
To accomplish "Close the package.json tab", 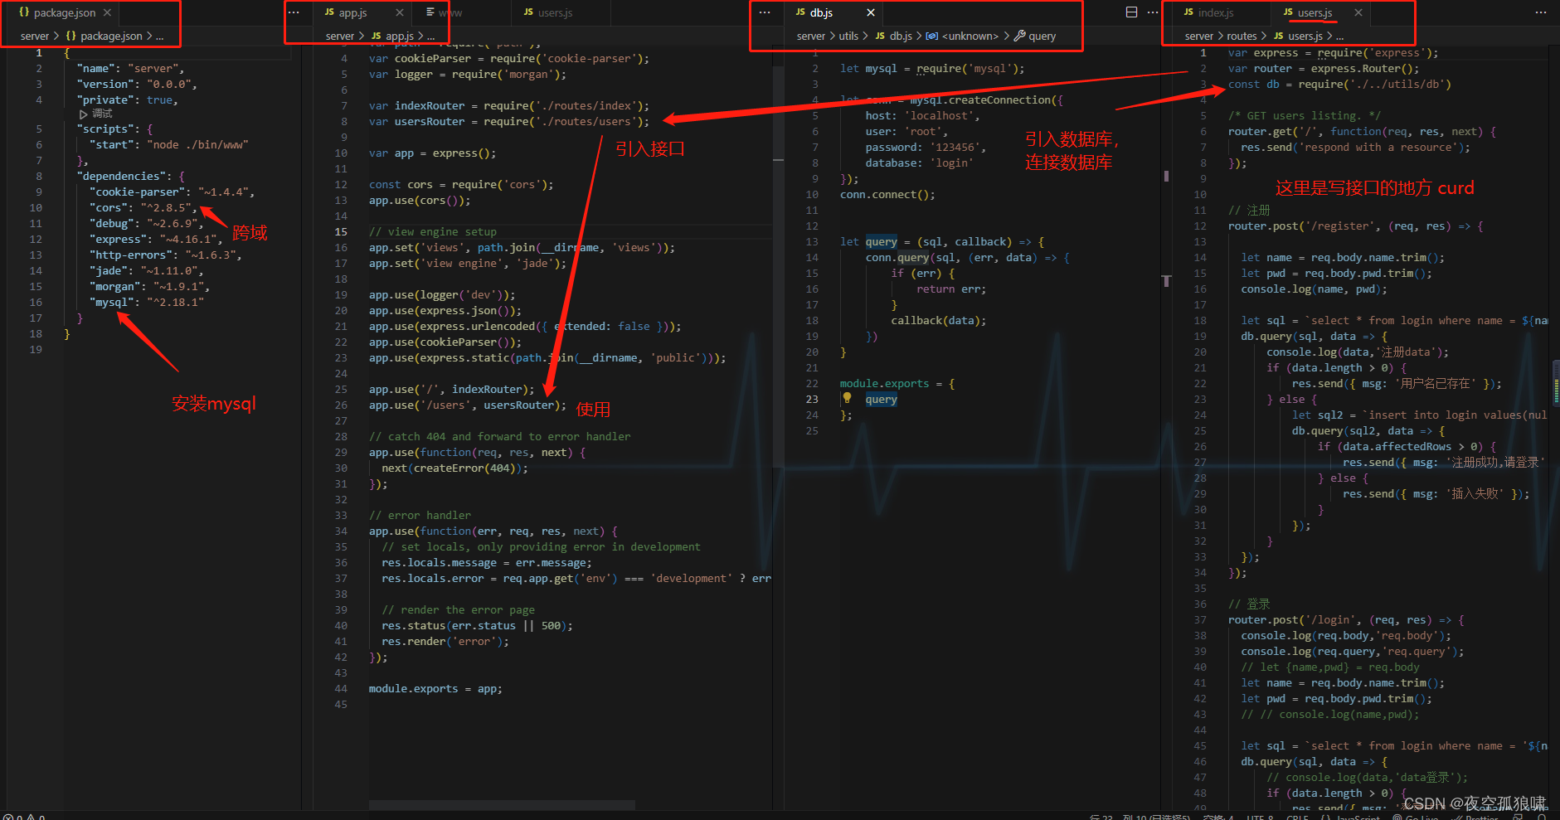I will (x=107, y=12).
